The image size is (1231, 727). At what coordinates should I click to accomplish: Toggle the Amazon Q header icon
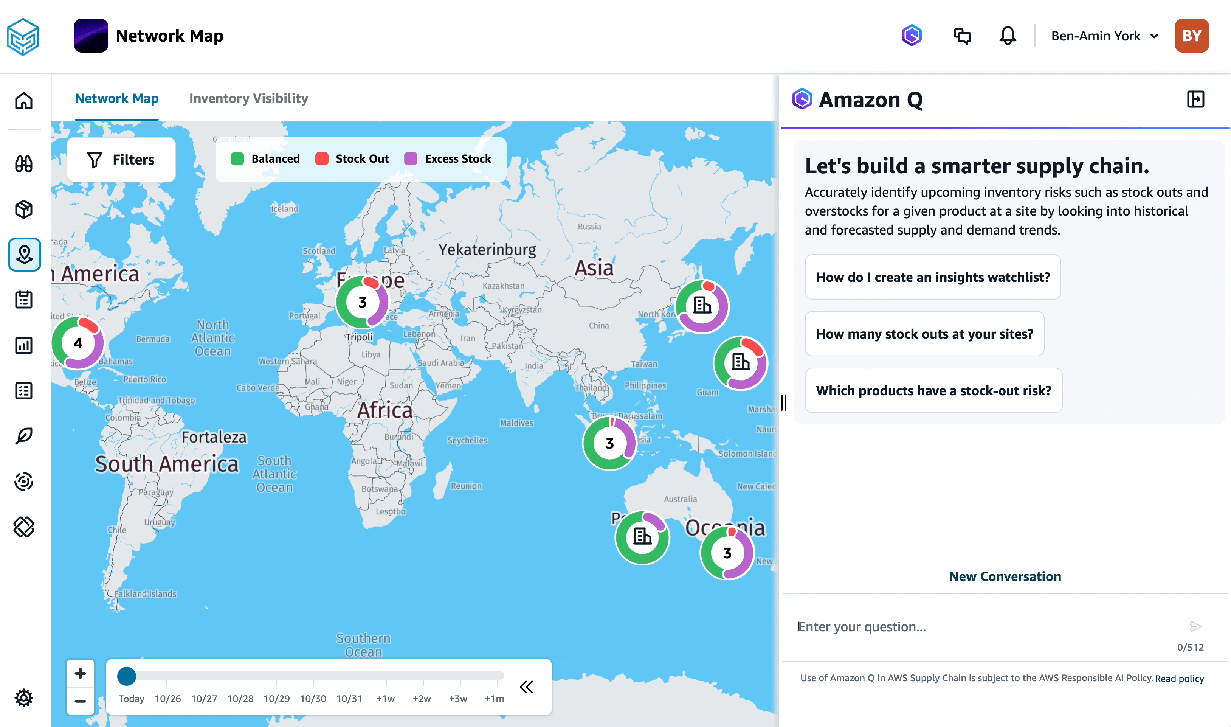tap(911, 36)
